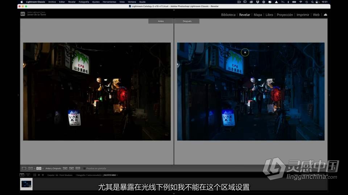Click the Antes (before) photo preview
348x195 pixels.
point(97,91)
